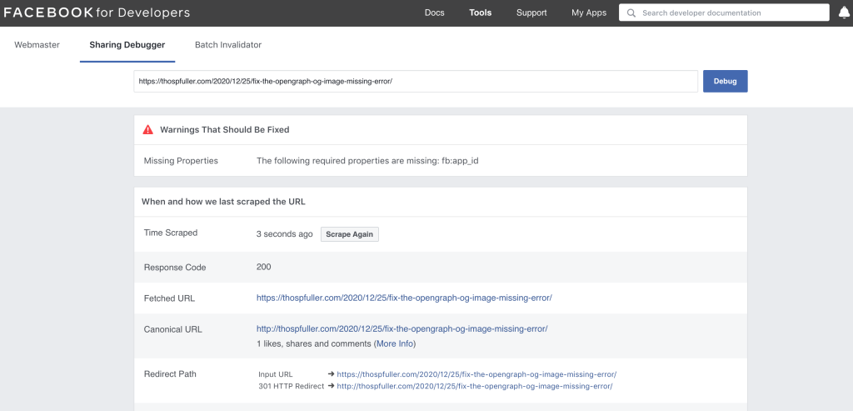Viewport: 853px width, 411px height.
Task: Click the Redirect Path label
Action: coord(170,374)
